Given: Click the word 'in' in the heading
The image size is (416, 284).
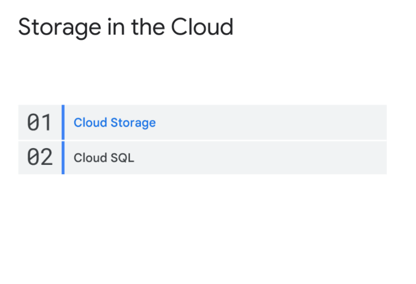Looking at the screenshot, I should 116,27.
